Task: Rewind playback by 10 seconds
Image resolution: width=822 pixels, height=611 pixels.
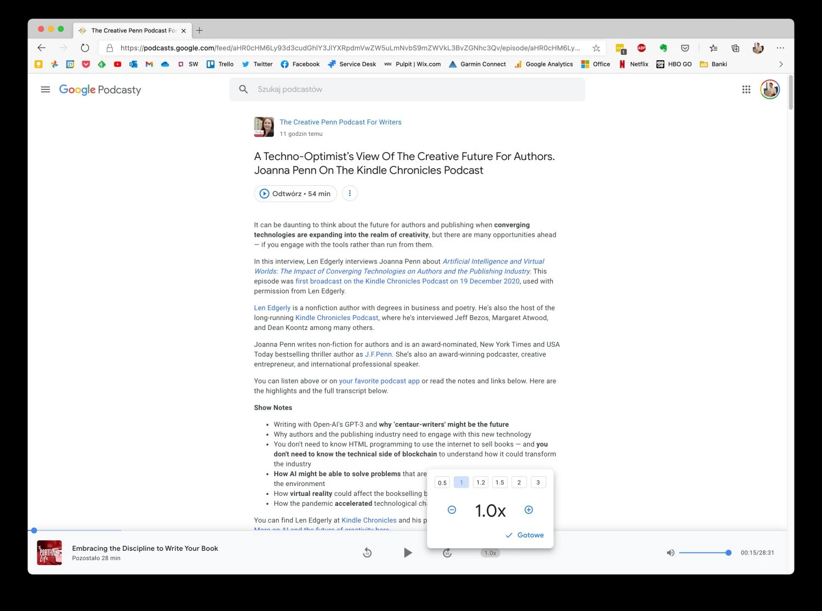Action: click(x=367, y=553)
